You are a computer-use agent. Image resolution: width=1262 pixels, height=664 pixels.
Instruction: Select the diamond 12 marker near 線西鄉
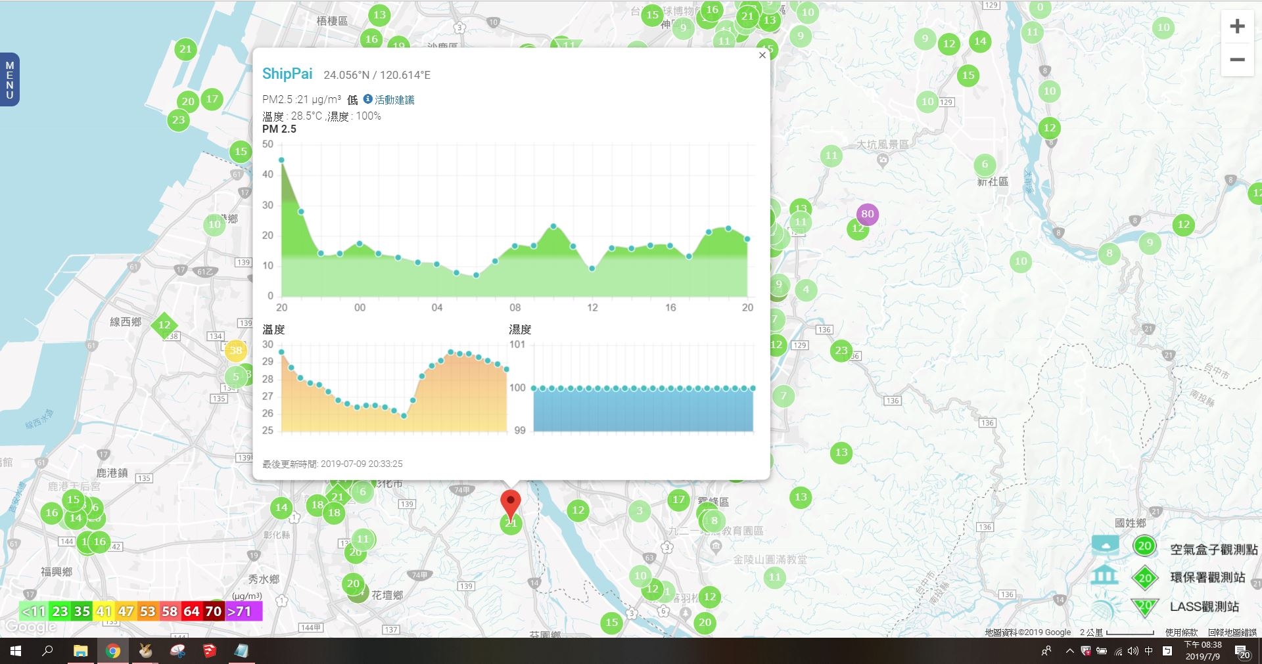pos(164,325)
